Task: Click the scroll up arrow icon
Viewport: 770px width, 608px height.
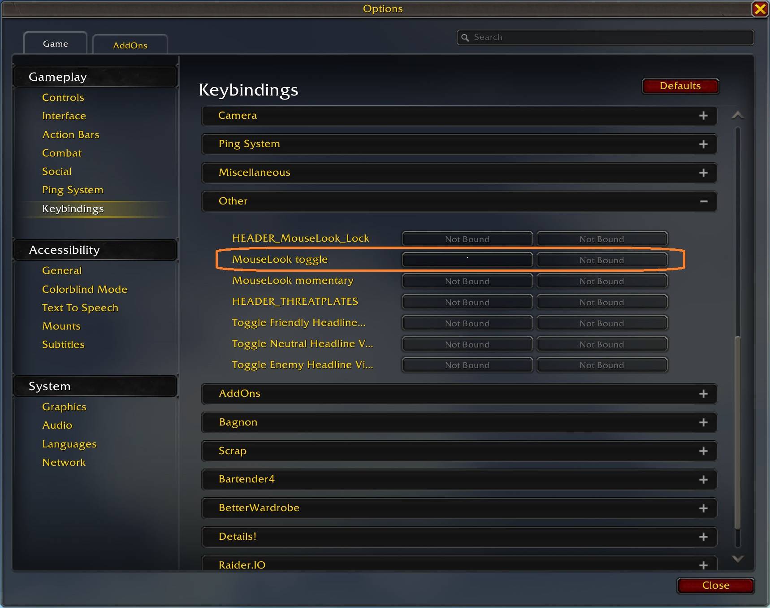Action: click(x=738, y=116)
